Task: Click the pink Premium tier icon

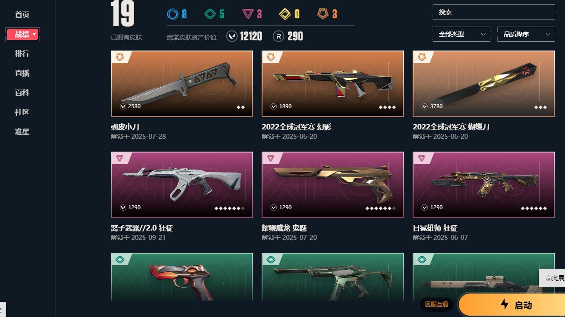Action: click(x=247, y=14)
